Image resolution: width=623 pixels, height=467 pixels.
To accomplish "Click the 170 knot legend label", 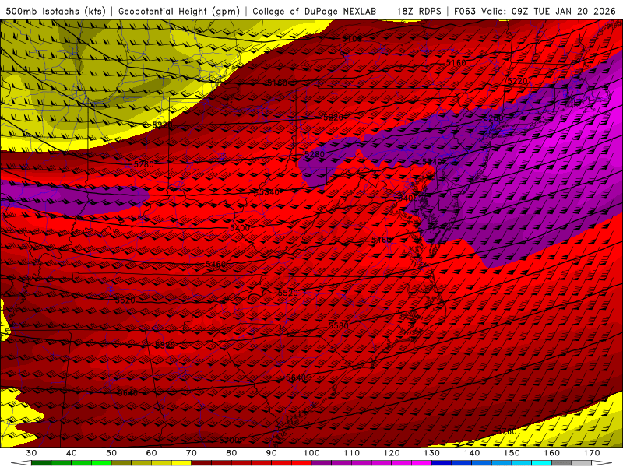I will click(592, 453).
